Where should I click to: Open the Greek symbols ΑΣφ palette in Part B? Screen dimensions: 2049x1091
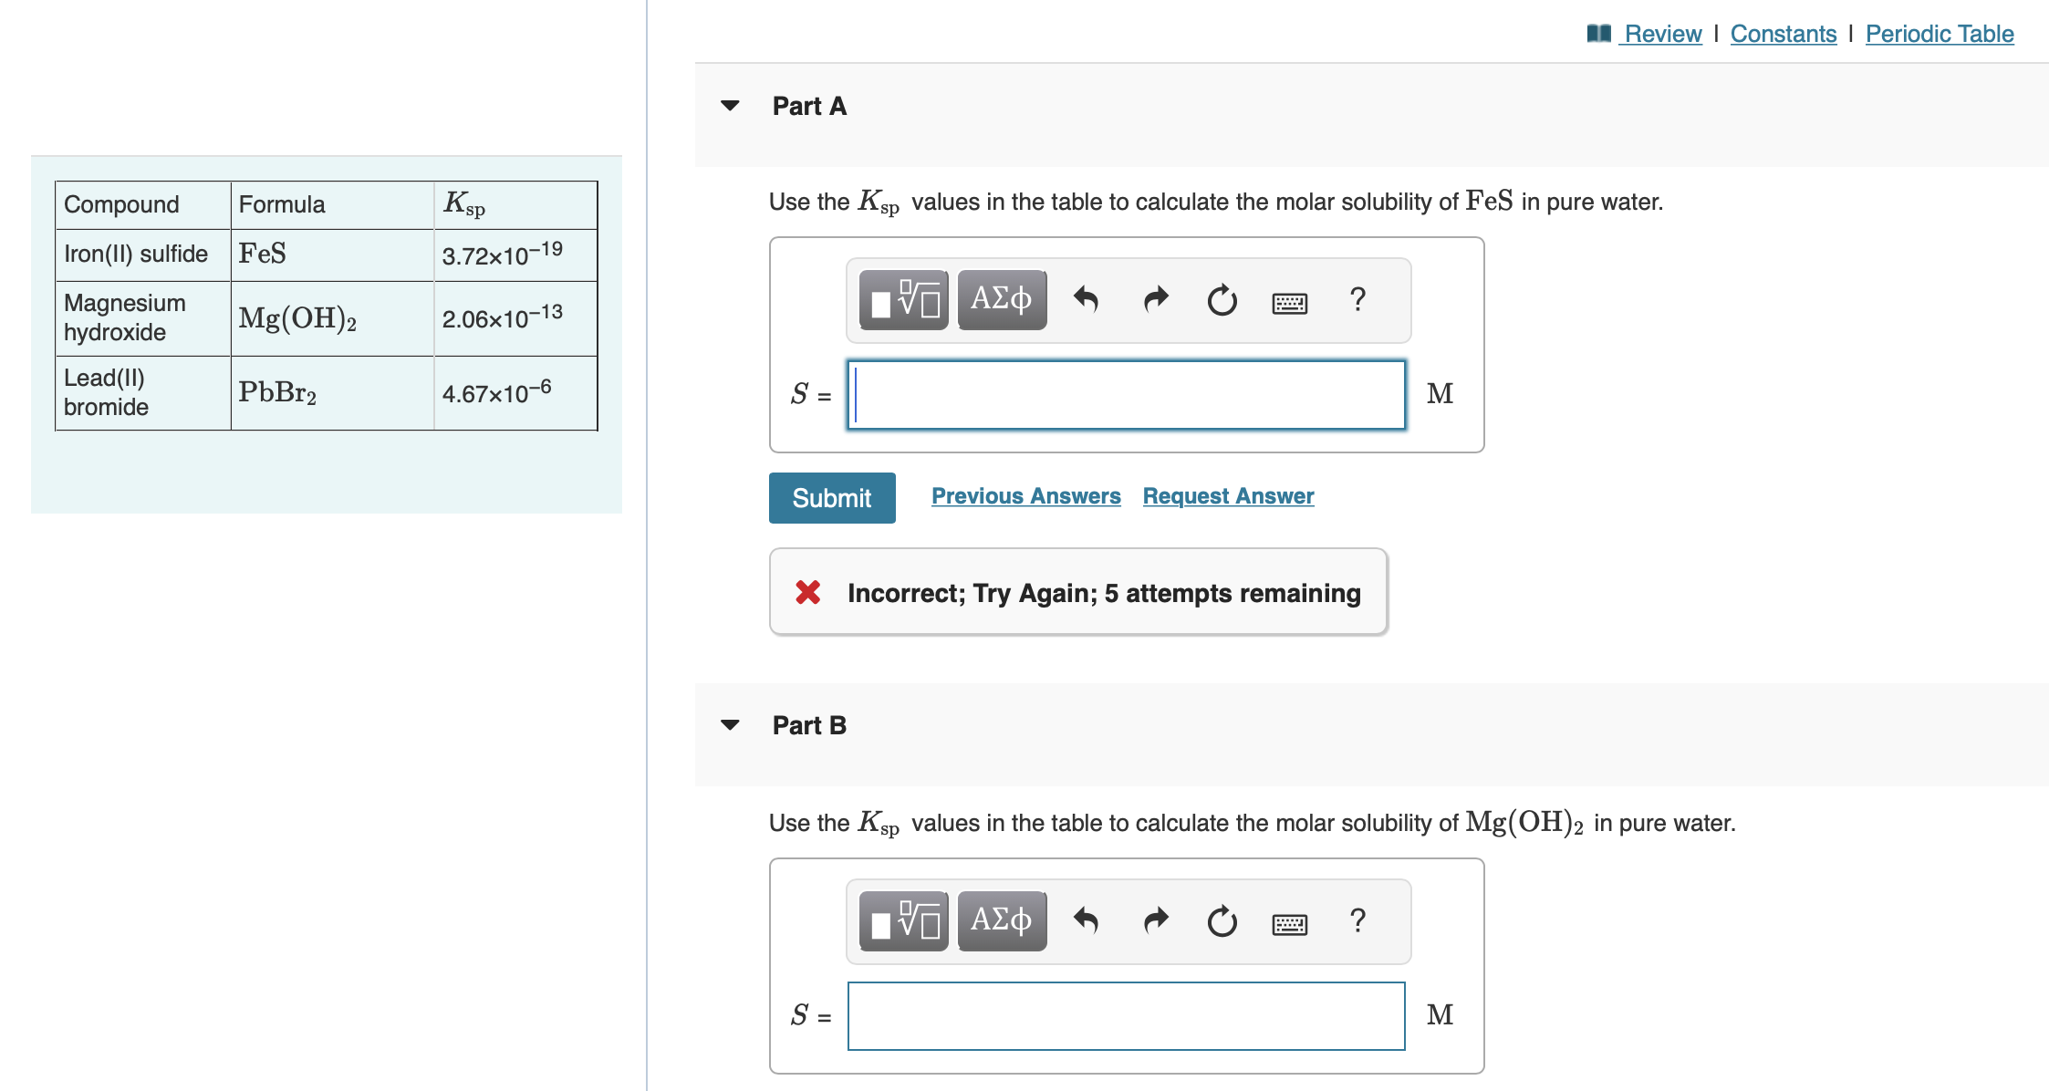tap(1001, 920)
